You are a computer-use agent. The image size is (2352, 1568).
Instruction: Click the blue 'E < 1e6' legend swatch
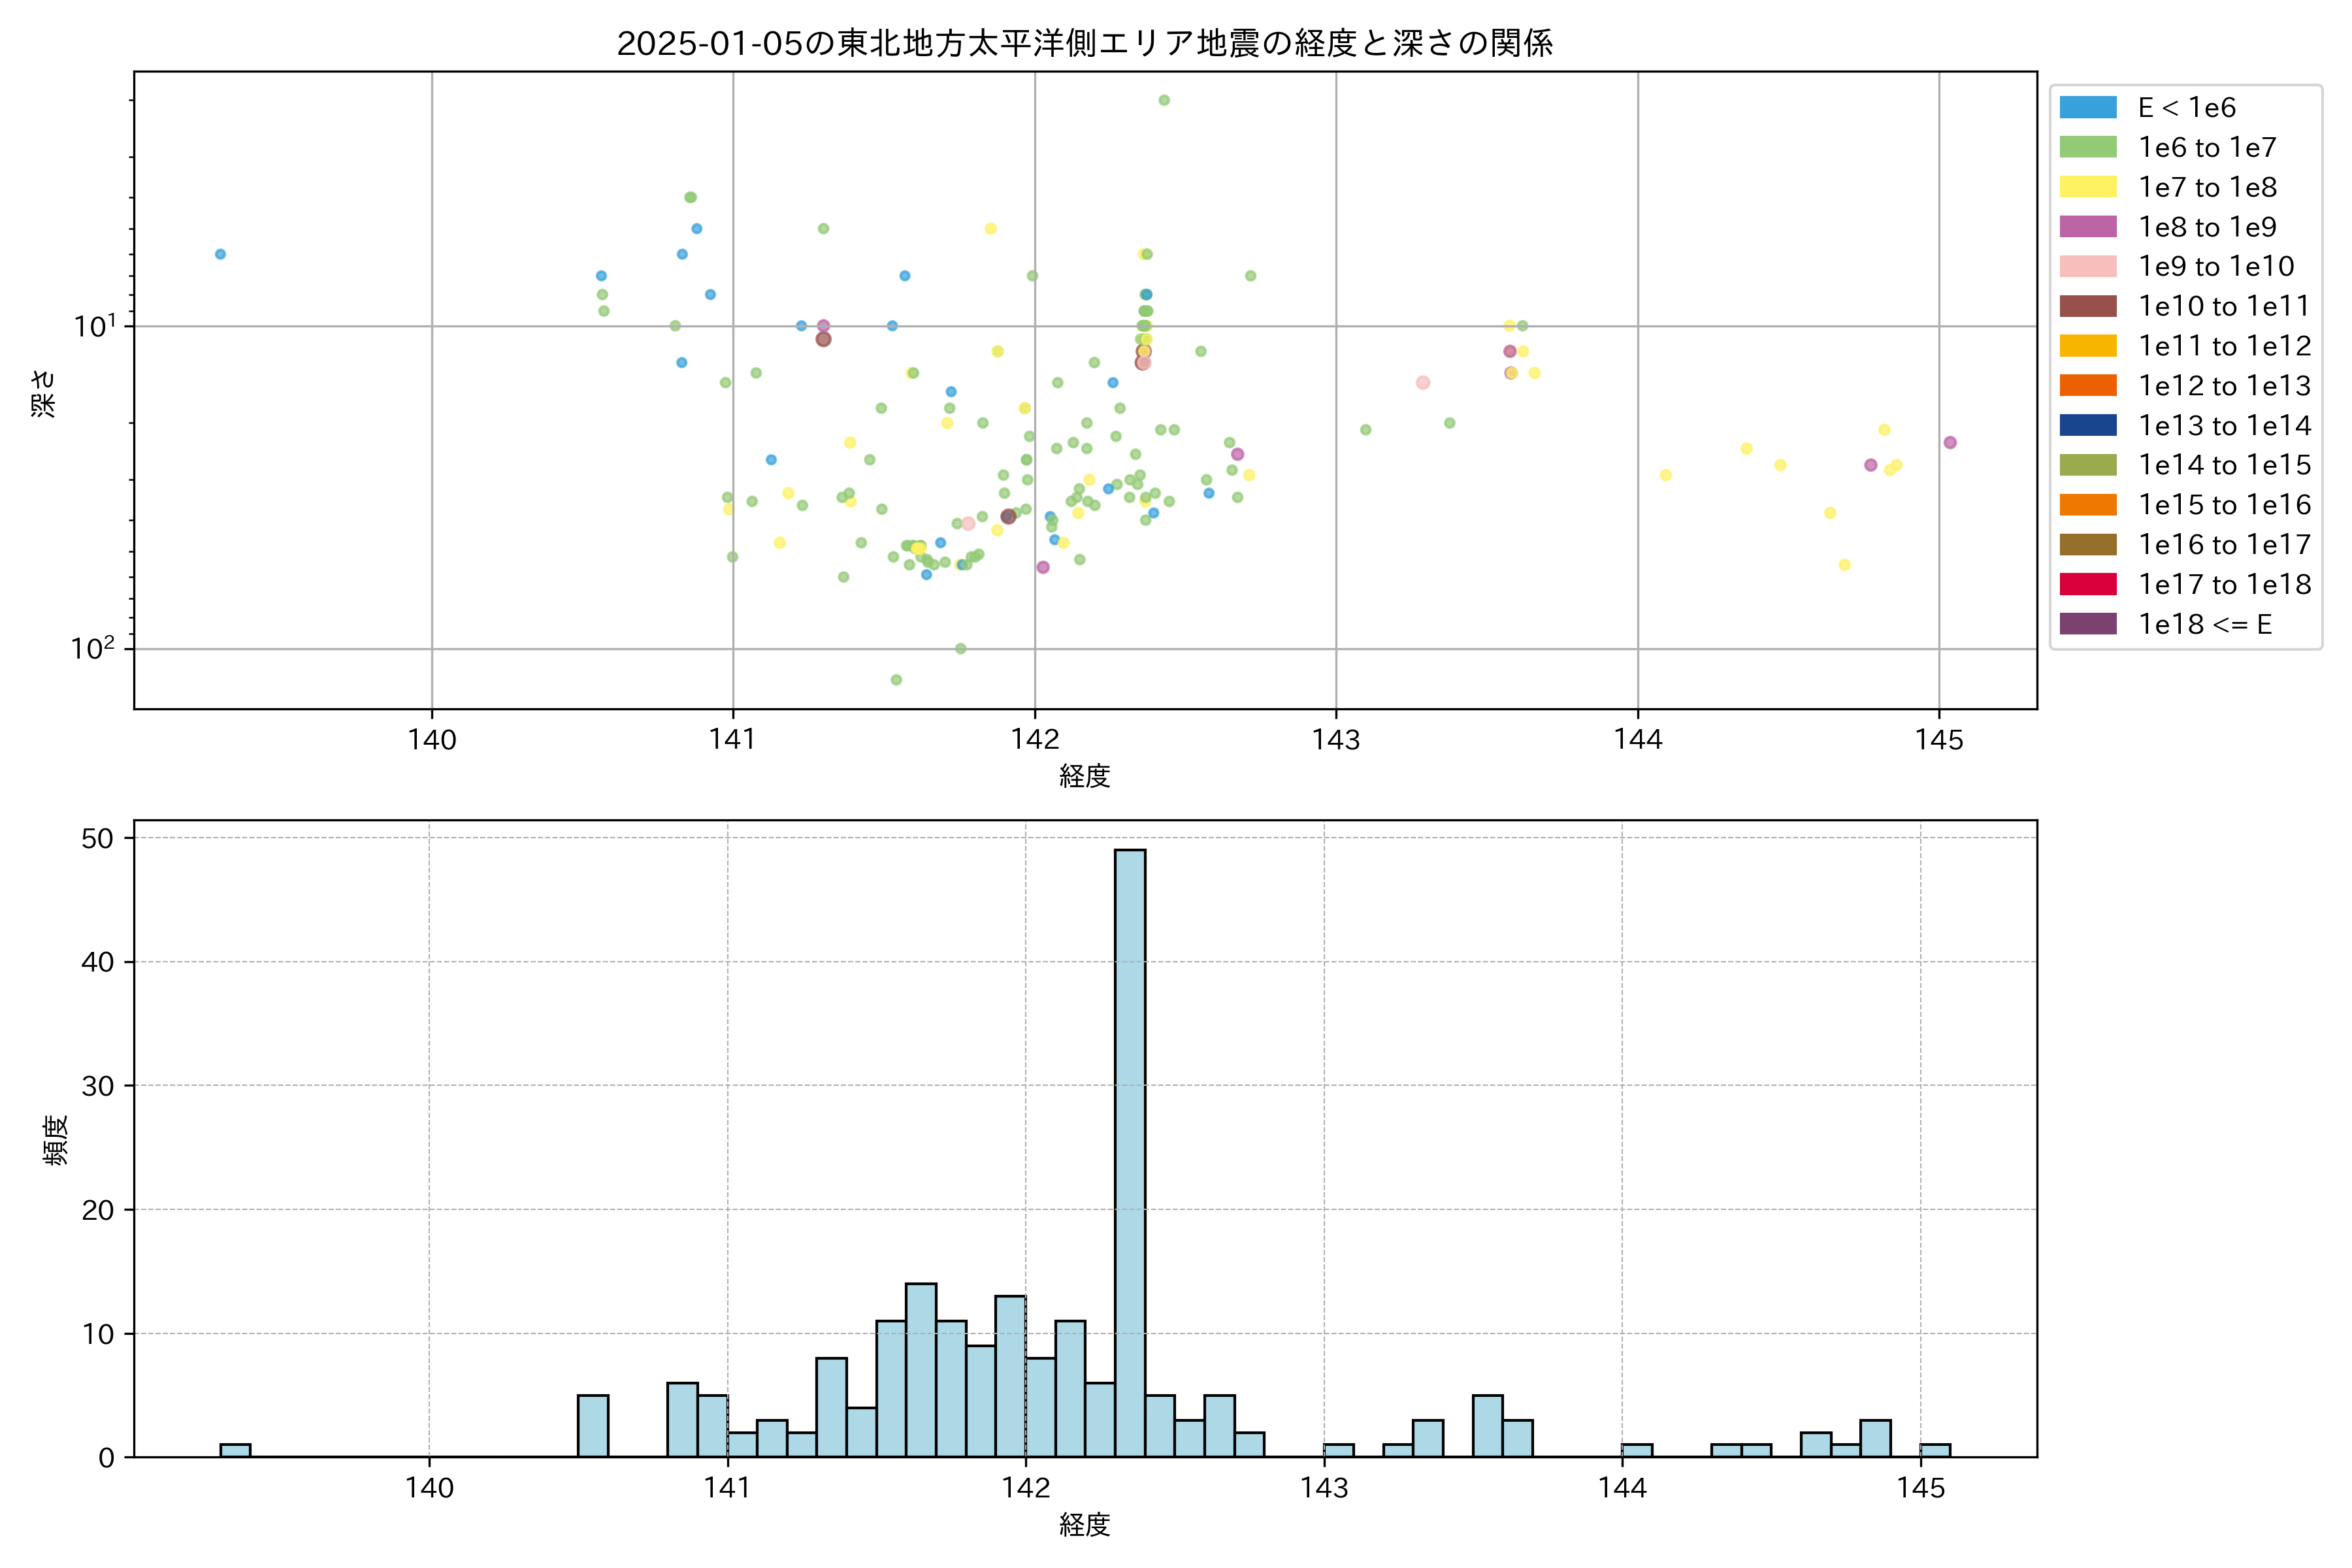[x=2087, y=108]
